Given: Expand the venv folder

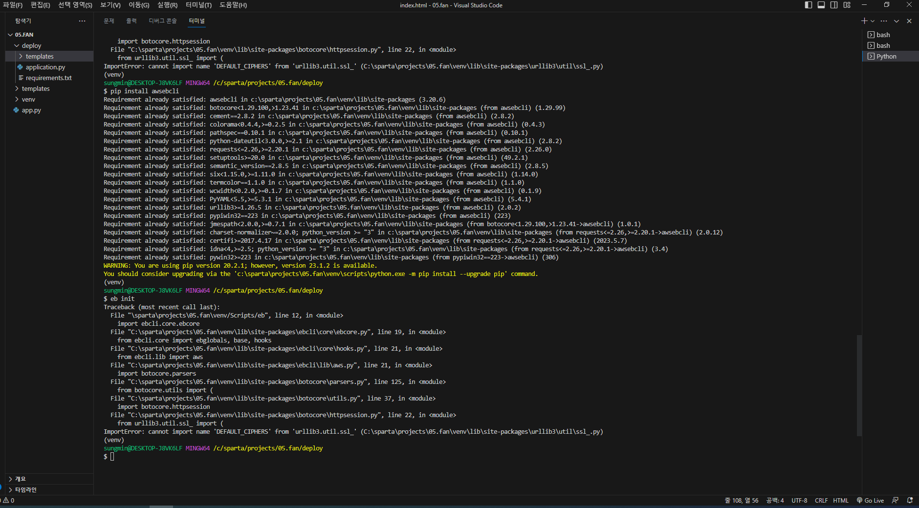Looking at the screenshot, I should 17,99.
